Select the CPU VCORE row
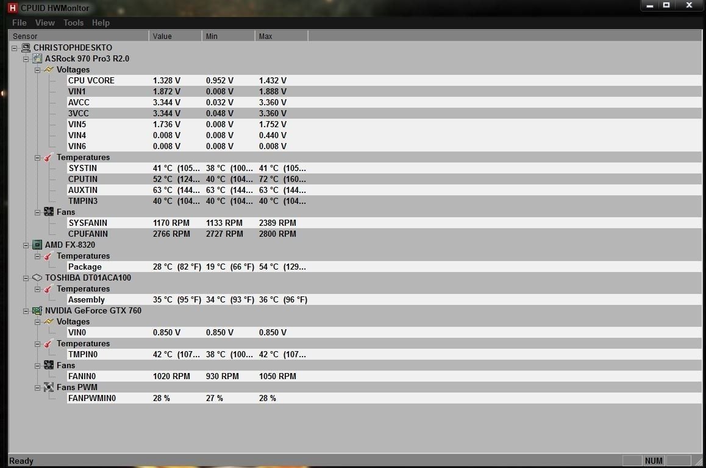The height and width of the screenshot is (468, 706). point(384,80)
